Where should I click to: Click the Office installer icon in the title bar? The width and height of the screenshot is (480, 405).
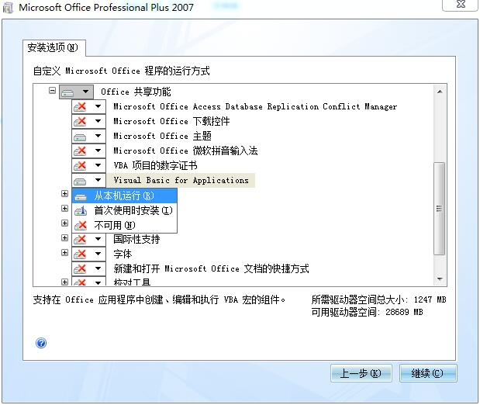(x=8, y=7)
